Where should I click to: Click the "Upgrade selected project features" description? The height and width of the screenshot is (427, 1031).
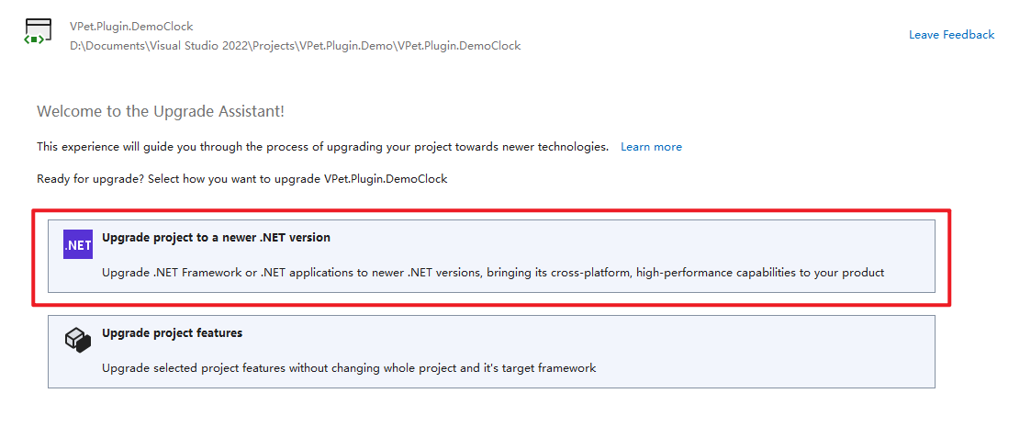click(x=349, y=368)
